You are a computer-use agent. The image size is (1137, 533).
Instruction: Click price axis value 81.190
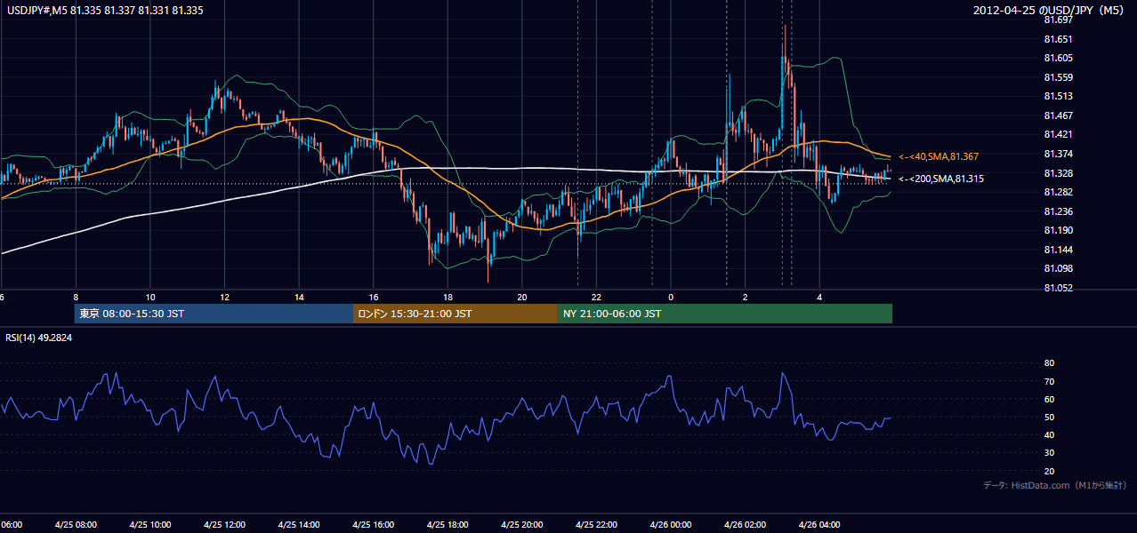pos(1057,230)
